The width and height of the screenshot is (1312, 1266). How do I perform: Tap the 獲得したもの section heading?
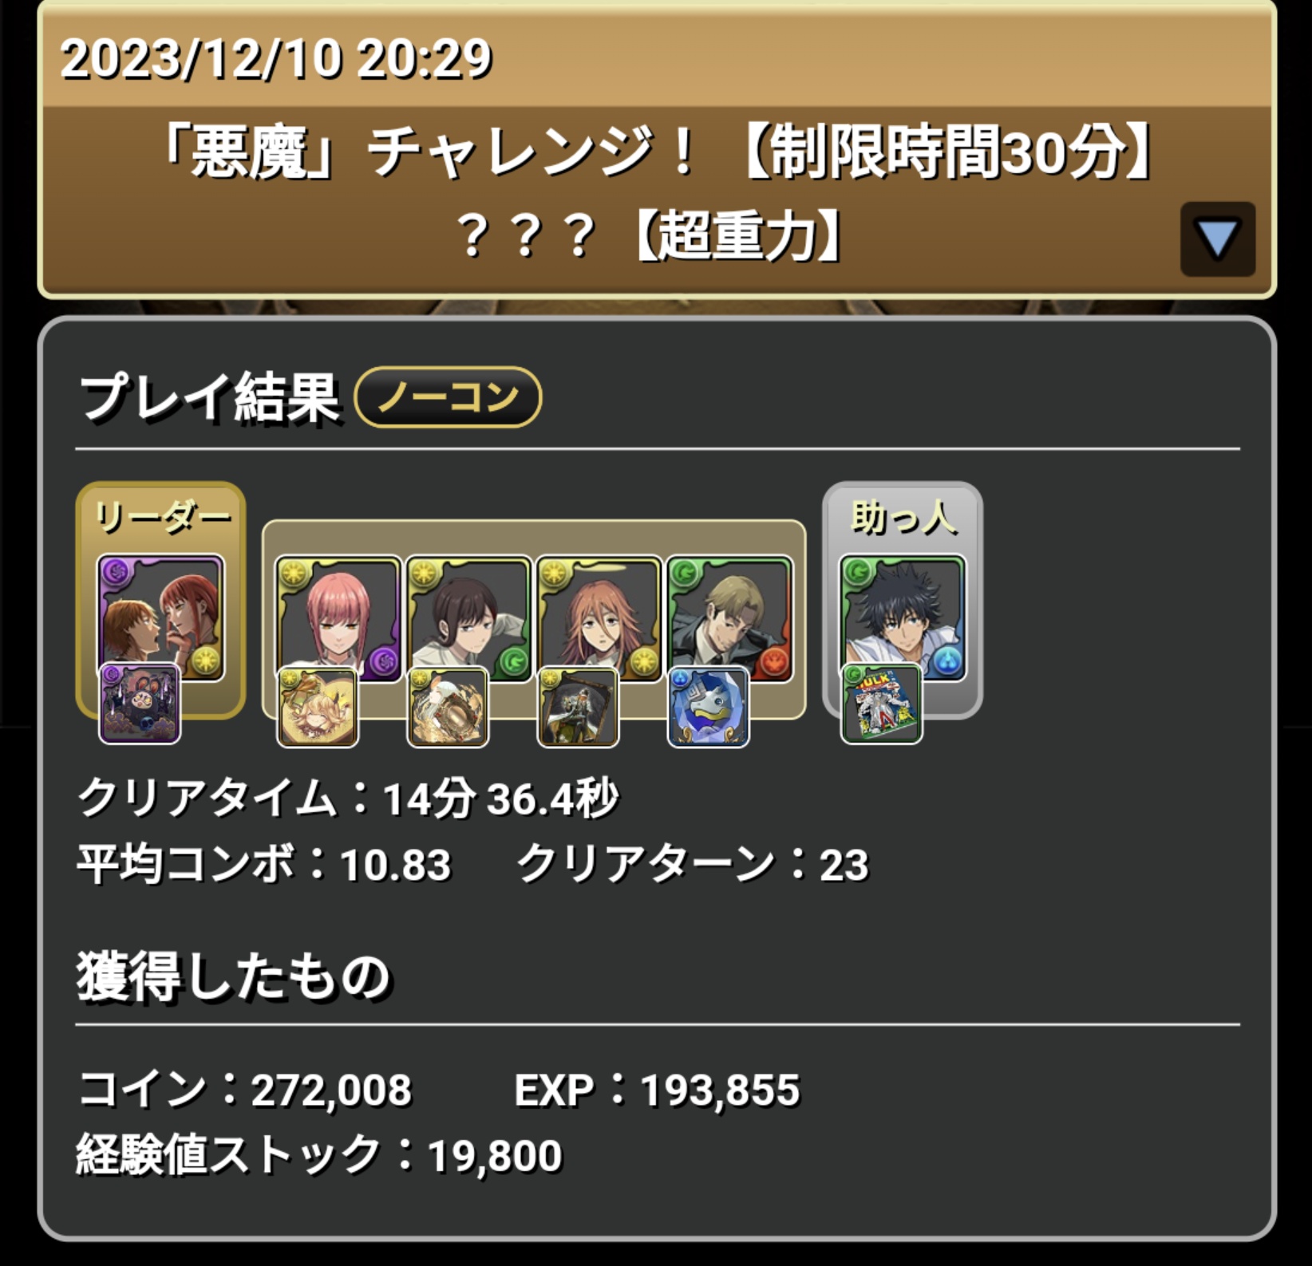[x=233, y=975]
